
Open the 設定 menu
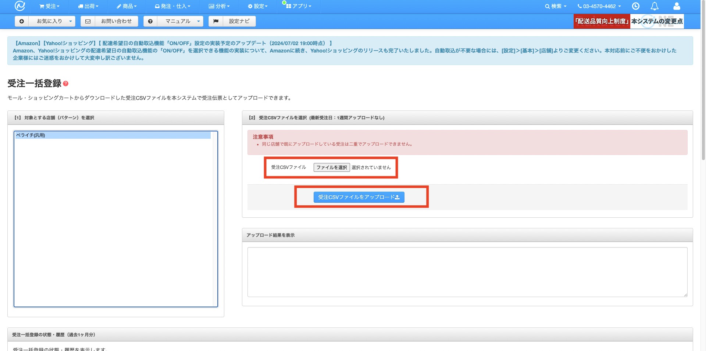[x=258, y=6]
